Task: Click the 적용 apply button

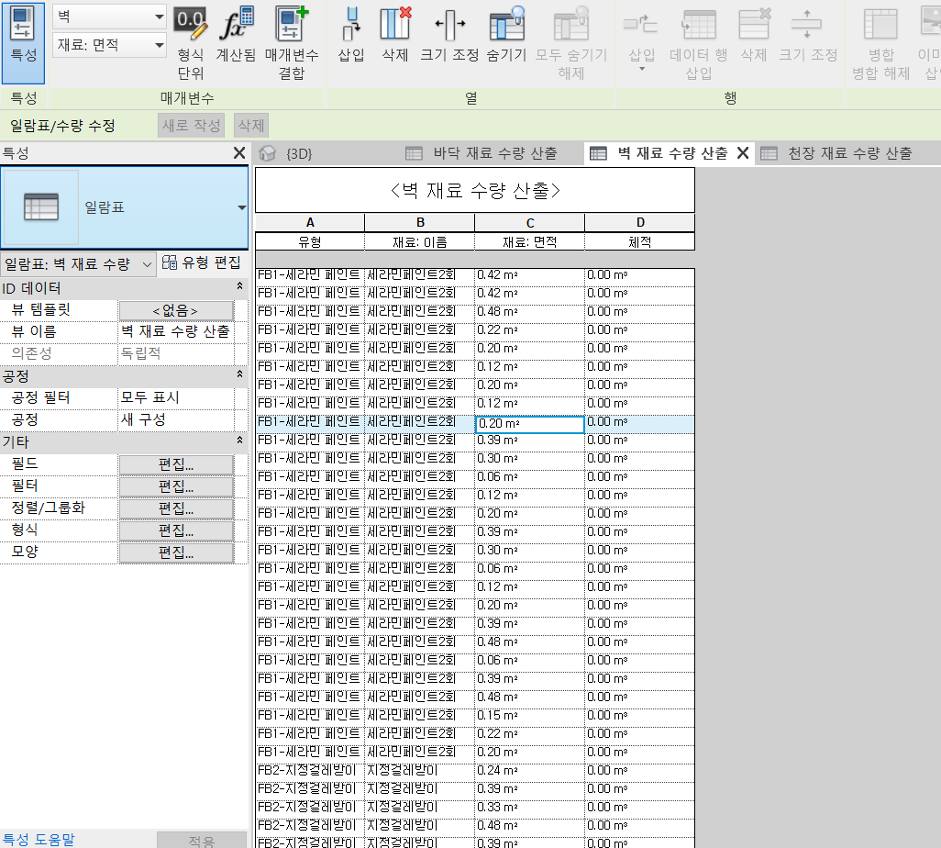Action: [202, 840]
